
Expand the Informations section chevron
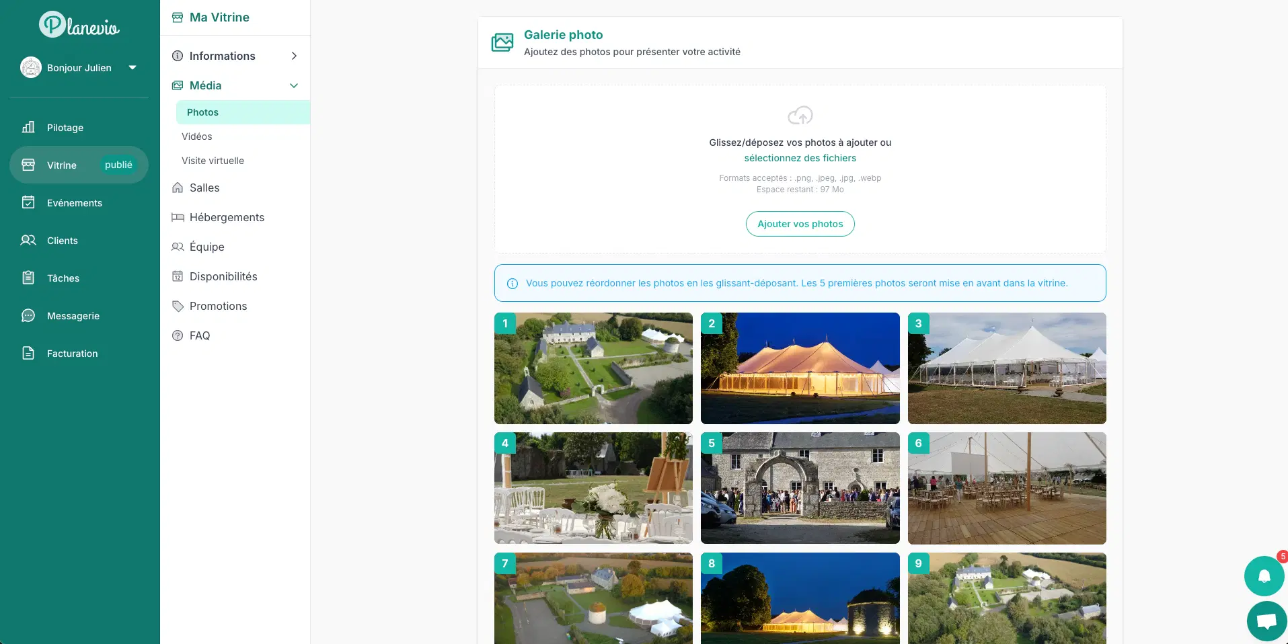pos(294,56)
